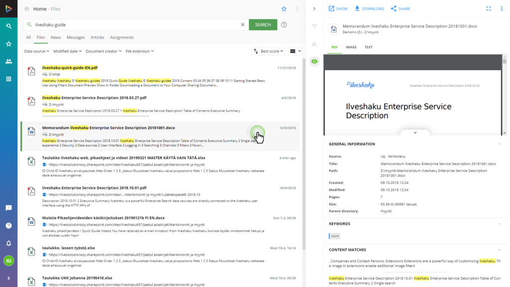
Task: Collapse the KEYWORDS section
Action: [499, 224]
